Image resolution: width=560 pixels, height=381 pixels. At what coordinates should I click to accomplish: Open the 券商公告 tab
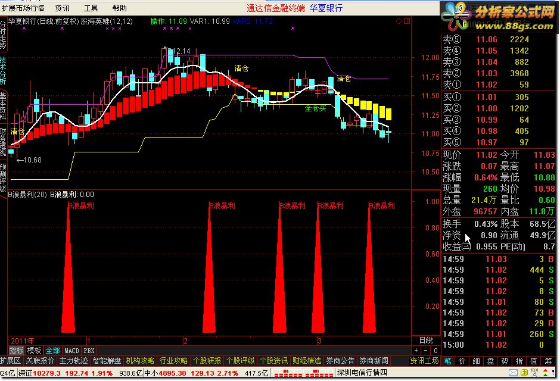340,361
